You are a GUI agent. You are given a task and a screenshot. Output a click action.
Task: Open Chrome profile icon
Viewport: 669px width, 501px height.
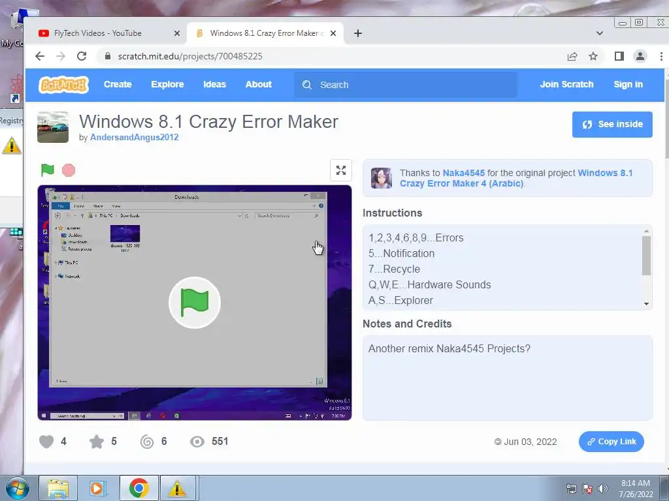point(640,56)
